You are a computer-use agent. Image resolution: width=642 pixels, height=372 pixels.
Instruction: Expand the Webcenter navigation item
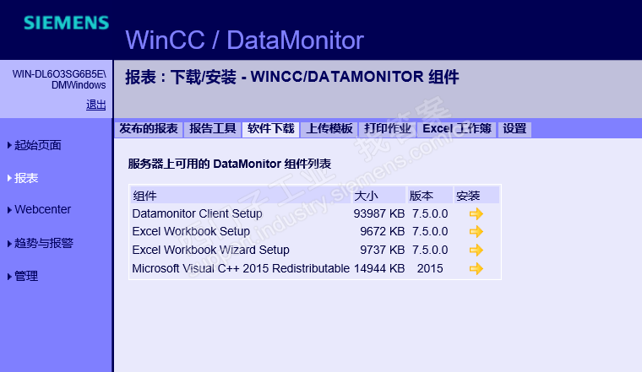coord(42,209)
